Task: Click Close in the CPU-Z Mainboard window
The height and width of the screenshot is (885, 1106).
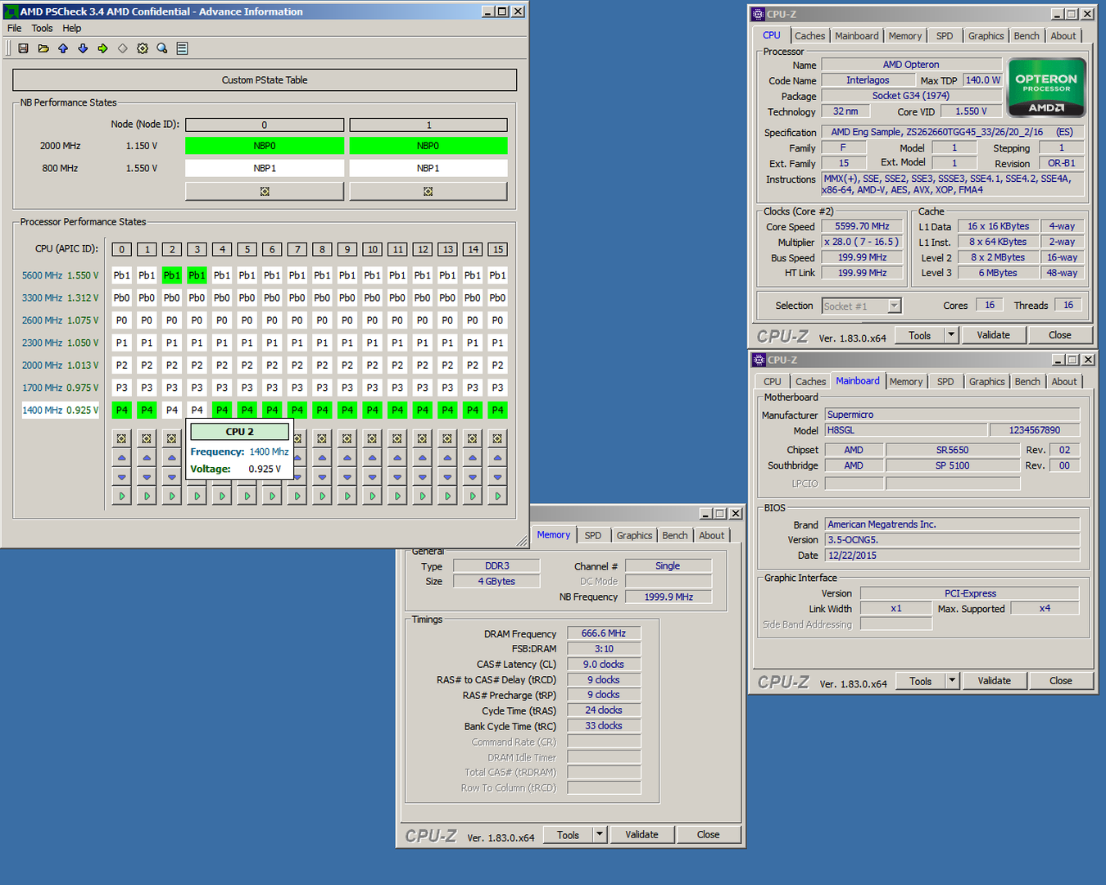Action: pos(1060,680)
